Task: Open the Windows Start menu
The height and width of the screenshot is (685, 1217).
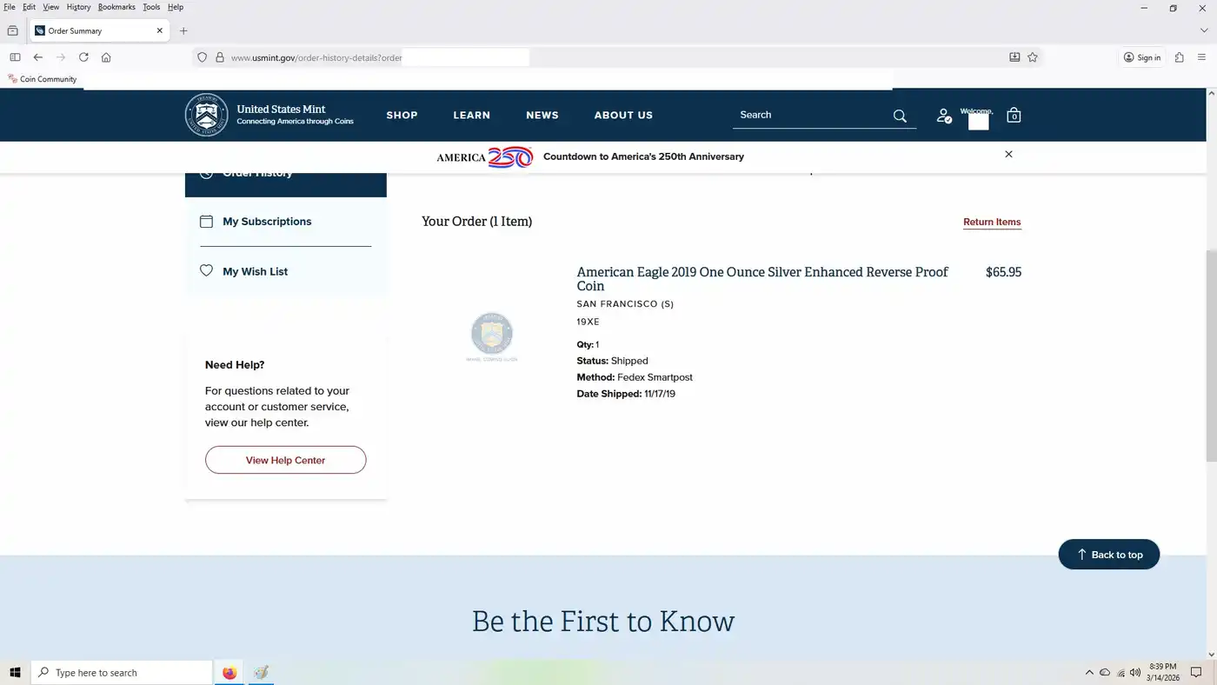Action: pos(15,673)
